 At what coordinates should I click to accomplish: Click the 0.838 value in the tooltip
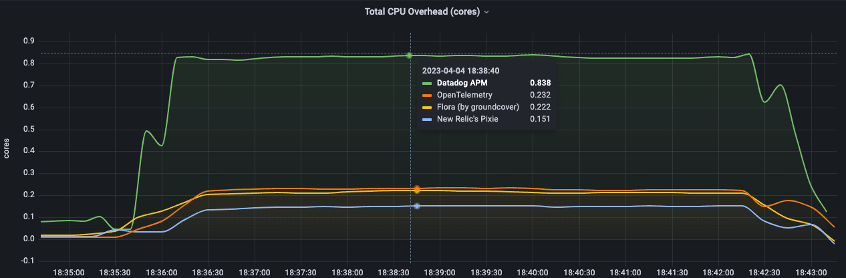(540, 83)
